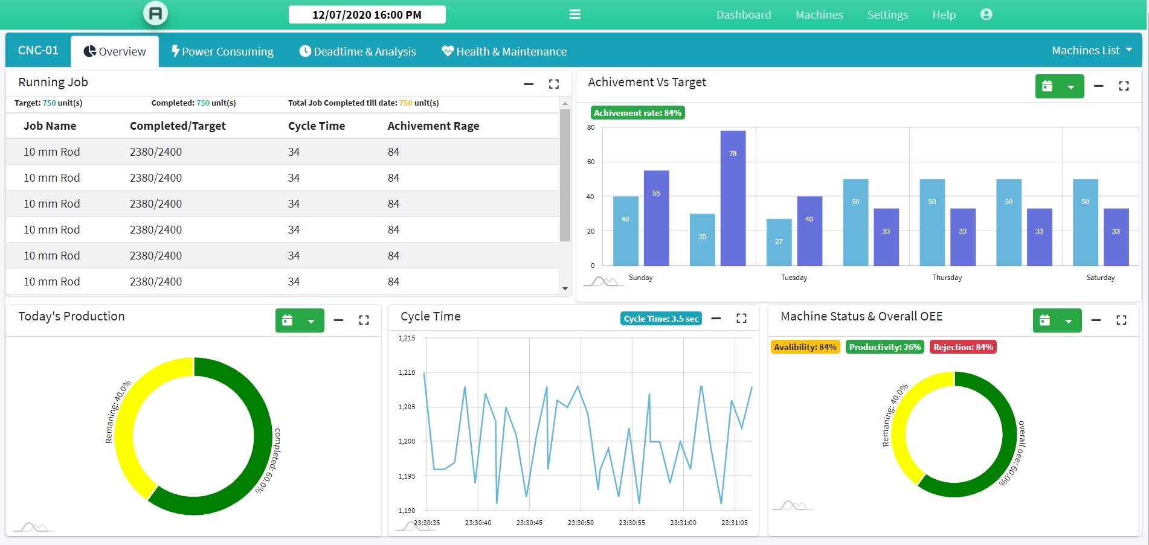Viewport: 1149px width, 545px height.
Task: Go to the Settings page link
Action: coord(887,14)
